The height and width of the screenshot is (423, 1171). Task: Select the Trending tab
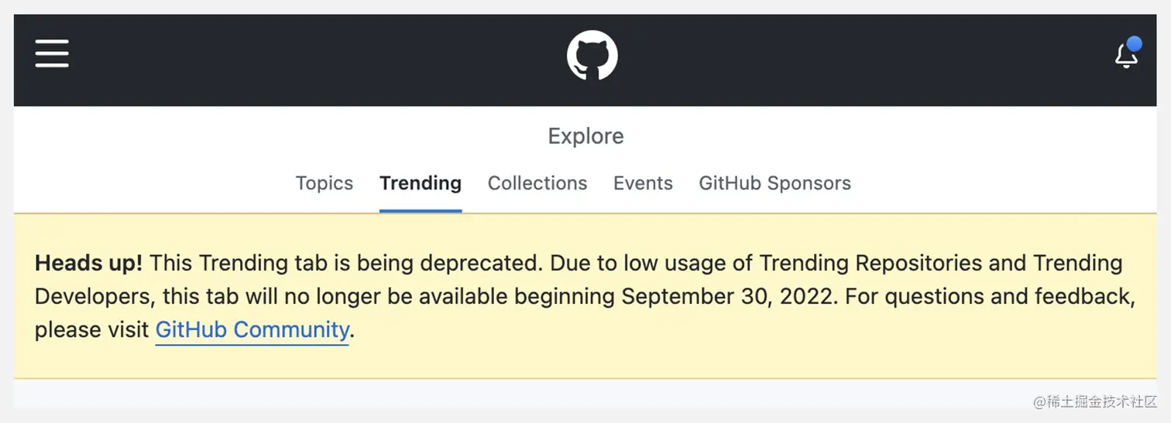421,183
